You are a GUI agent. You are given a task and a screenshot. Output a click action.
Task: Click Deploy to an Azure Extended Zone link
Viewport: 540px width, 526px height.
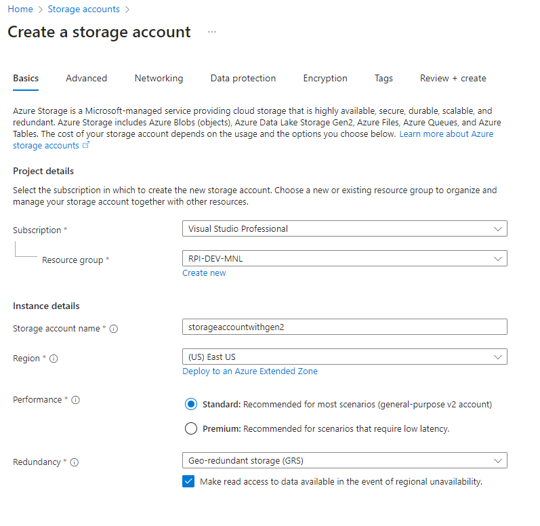click(249, 371)
